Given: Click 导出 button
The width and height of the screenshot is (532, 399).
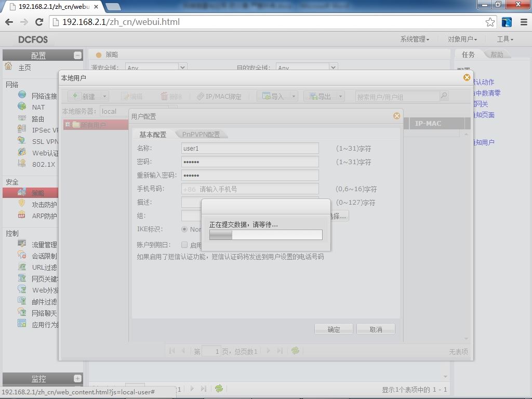Looking at the screenshot, I should 320,97.
